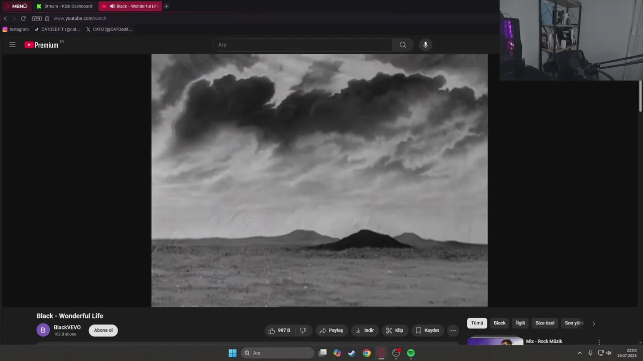Create a clip with Klip

point(395,330)
